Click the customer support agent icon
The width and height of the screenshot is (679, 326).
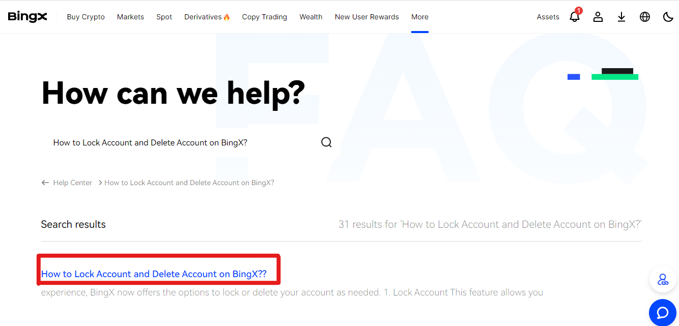[x=663, y=279]
